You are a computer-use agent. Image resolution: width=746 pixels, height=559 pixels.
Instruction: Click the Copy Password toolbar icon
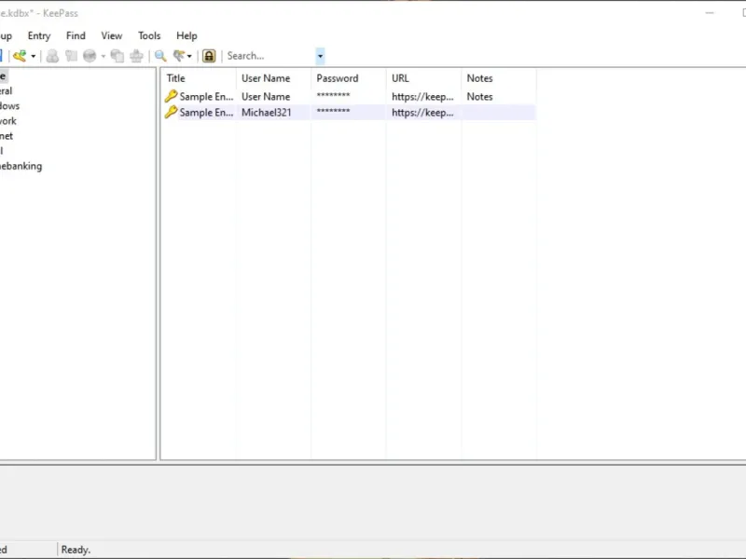tap(71, 56)
